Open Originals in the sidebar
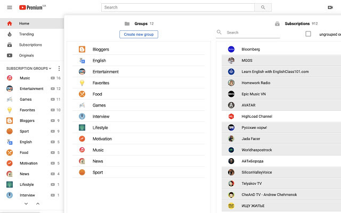This screenshot has height=213, width=341. [x=32, y=55]
